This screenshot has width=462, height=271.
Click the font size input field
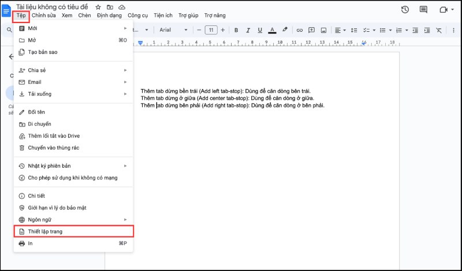click(x=211, y=30)
